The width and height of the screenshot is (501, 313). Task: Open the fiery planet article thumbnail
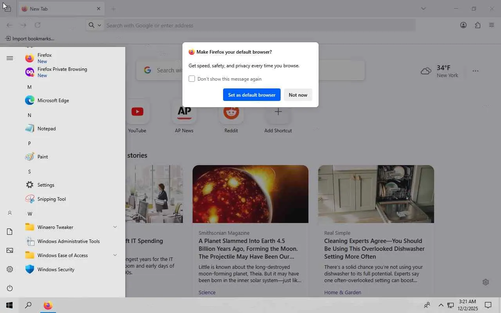[250, 194]
